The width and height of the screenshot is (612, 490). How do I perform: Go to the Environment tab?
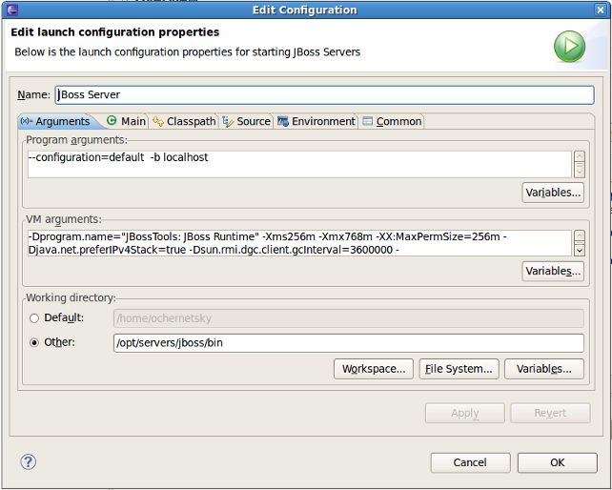(316, 121)
